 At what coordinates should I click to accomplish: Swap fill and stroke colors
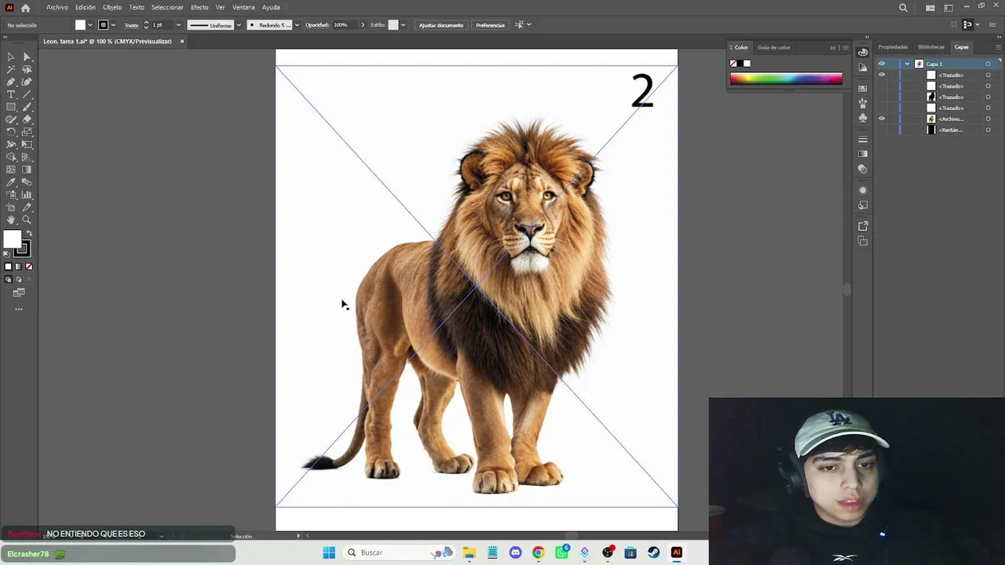[x=29, y=234]
